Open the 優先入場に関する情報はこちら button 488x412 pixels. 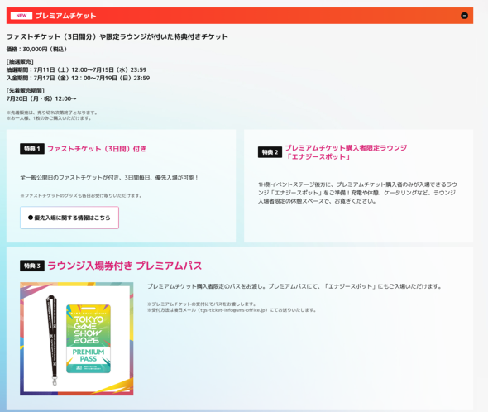(x=69, y=218)
